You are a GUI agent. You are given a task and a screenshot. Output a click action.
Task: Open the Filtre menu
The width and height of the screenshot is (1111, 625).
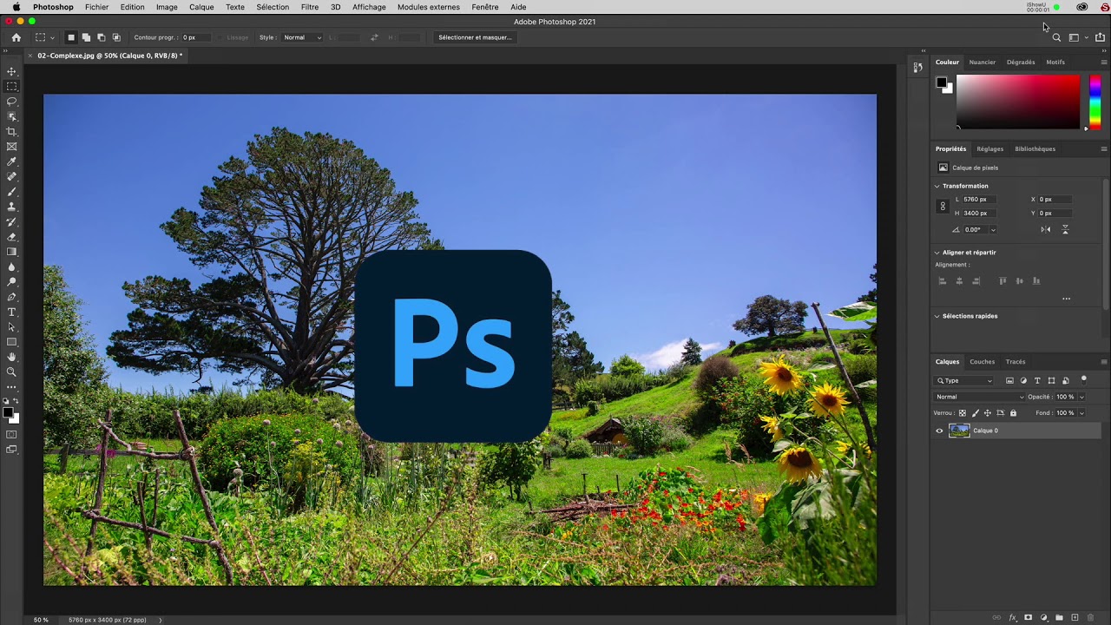[x=309, y=7]
